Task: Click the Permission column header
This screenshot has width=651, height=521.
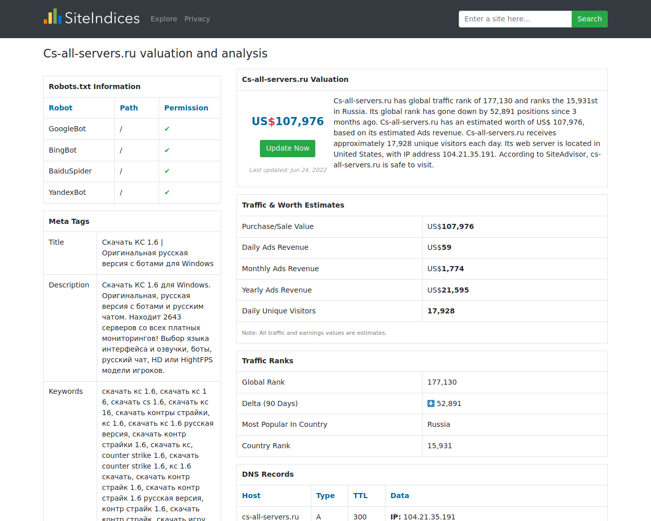Action: [x=186, y=108]
